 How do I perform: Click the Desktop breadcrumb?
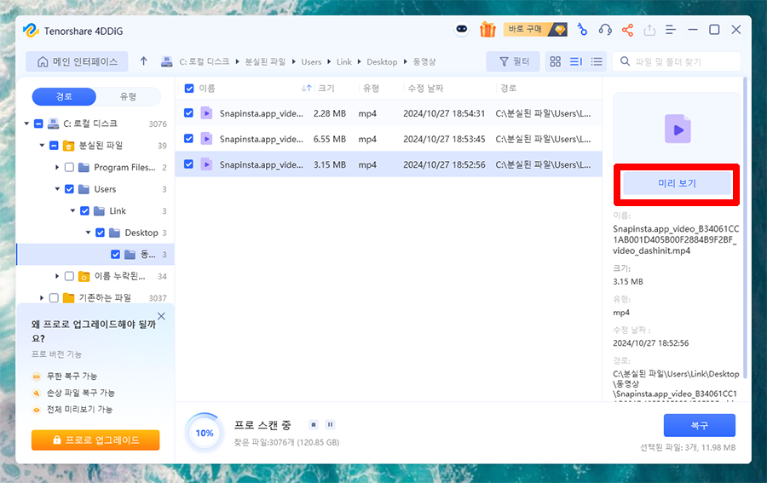(382, 61)
